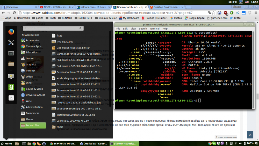
Task: Launch Firefox from the menu favorites sidebar
Action: click(11, 32)
